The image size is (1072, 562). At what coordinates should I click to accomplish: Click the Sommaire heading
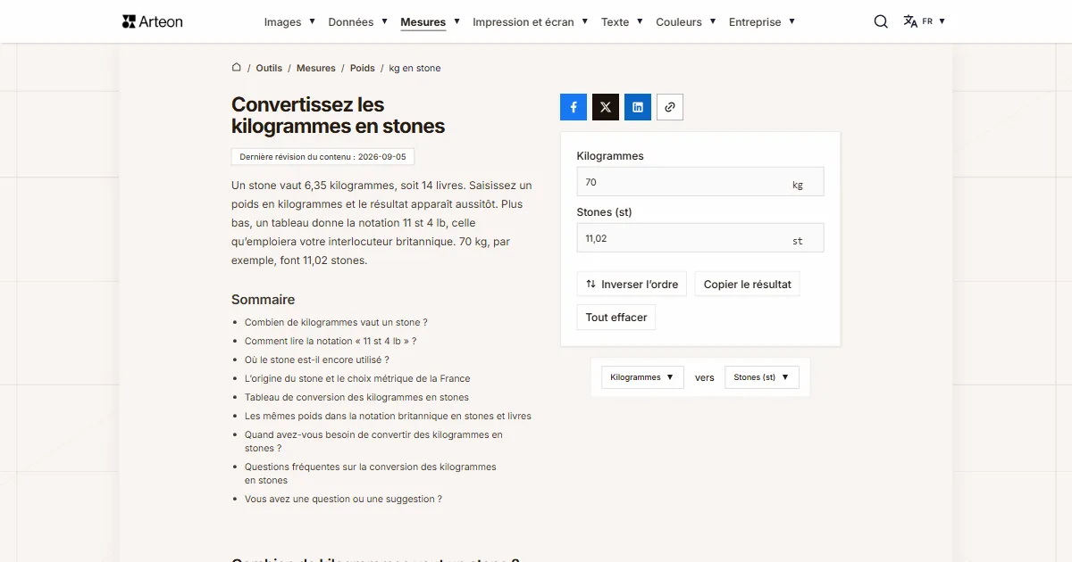(x=263, y=300)
